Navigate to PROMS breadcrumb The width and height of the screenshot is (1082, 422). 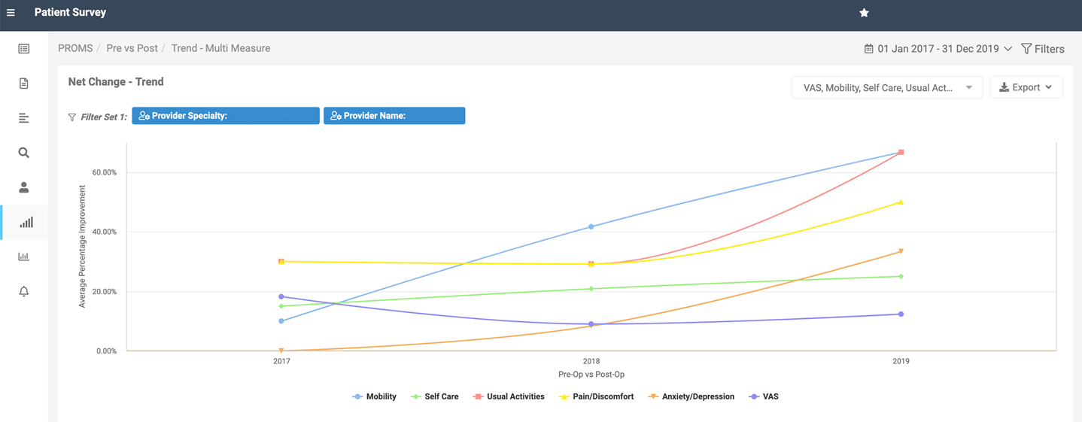pos(75,48)
